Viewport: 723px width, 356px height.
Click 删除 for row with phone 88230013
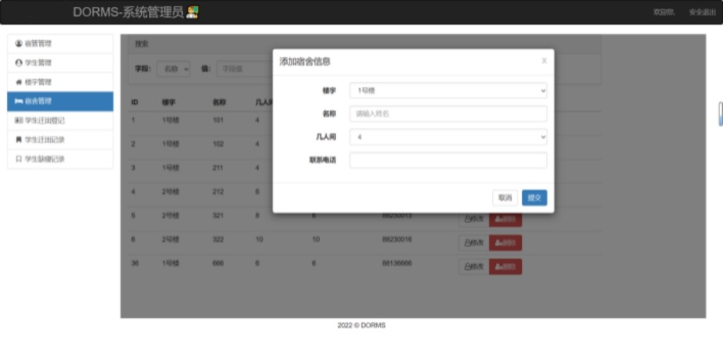tap(506, 219)
